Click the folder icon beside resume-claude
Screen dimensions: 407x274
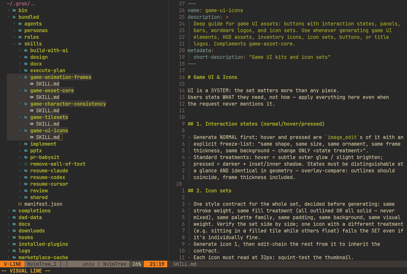pos(26,171)
